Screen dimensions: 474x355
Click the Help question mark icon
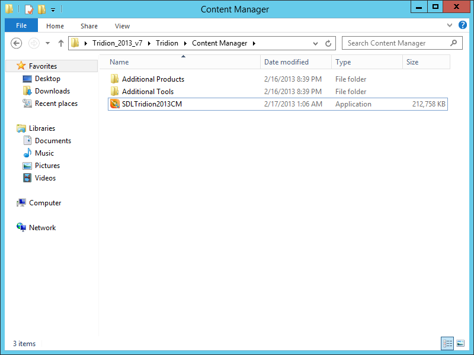click(x=463, y=26)
